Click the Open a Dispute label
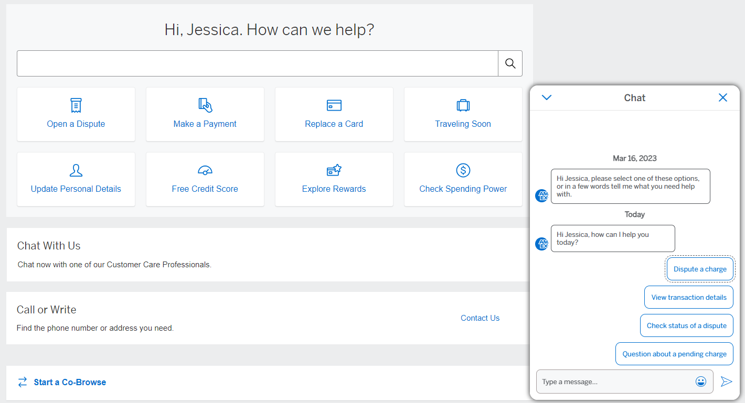 tap(76, 124)
